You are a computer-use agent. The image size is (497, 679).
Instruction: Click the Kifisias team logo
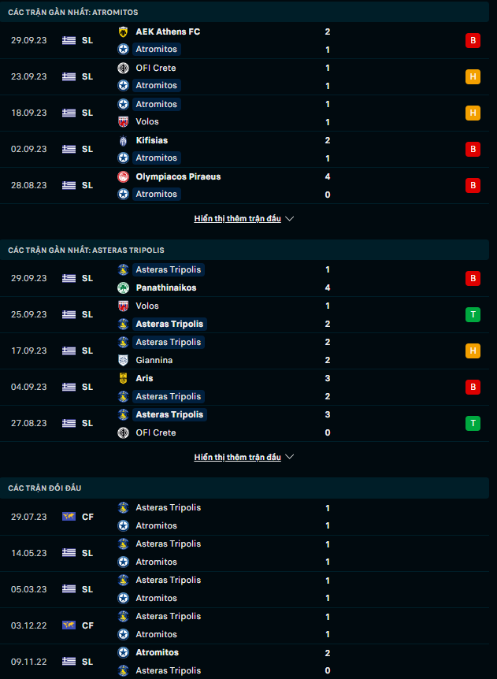coord(123,140)
